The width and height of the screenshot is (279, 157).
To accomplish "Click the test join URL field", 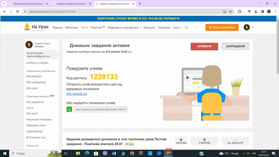I will (x=101, y=110).
